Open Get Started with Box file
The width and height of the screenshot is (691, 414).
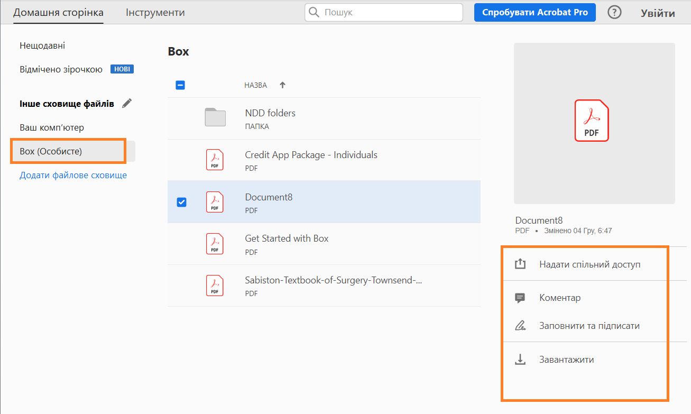[287, 238]
